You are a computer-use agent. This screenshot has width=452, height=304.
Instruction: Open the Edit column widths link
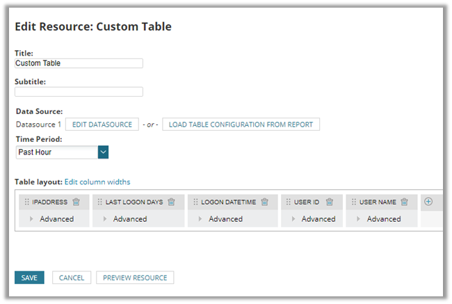[97, 182]
